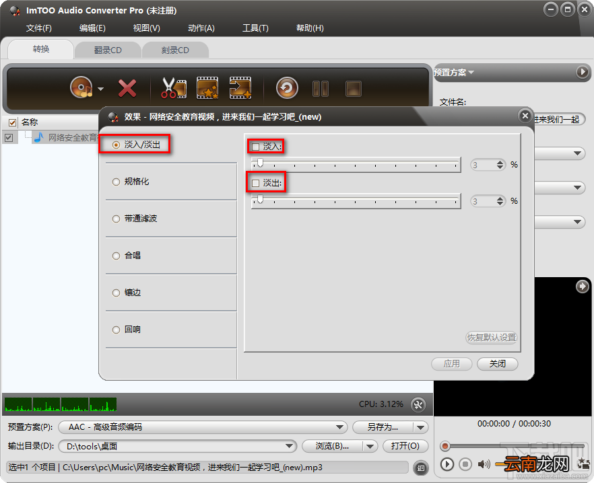Select the 镶边 radio option

pos(116,293)
